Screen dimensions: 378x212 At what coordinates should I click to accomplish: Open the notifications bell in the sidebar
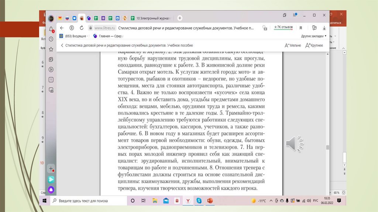51,29
